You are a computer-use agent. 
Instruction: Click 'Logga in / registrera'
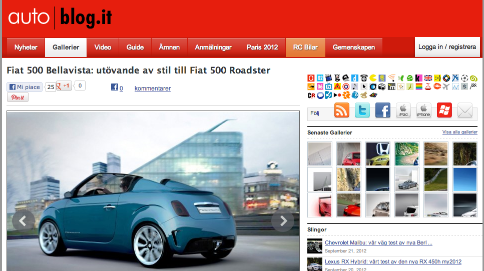click(x=447, y=47)
